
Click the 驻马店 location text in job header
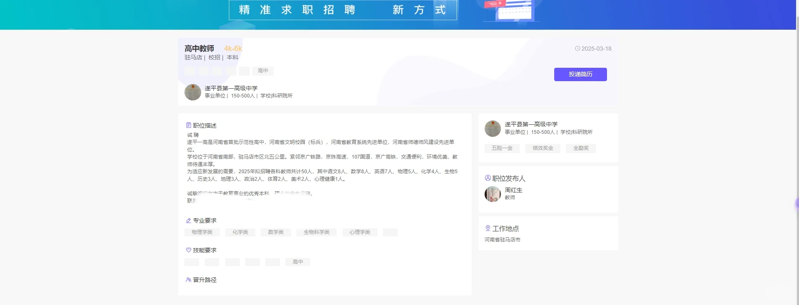tap(193, 57)
